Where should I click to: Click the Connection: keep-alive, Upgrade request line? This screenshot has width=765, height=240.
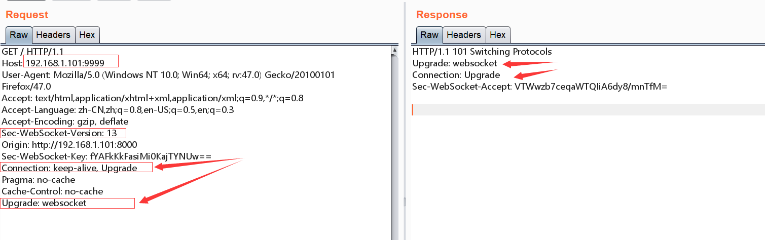(x=69, y=168)
